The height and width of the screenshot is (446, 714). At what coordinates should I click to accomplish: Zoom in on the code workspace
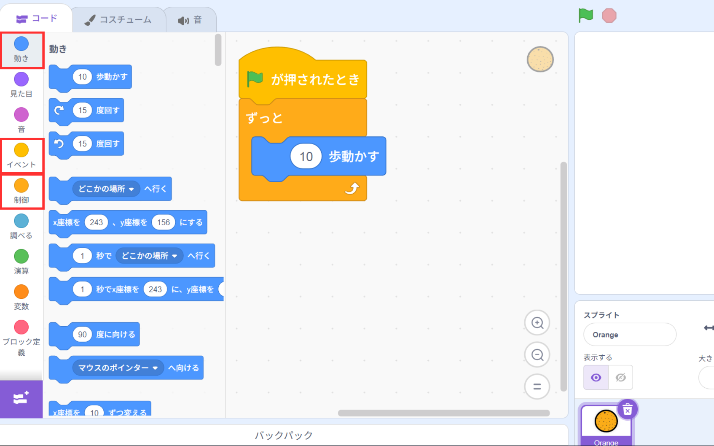click(x=537, y=323)
